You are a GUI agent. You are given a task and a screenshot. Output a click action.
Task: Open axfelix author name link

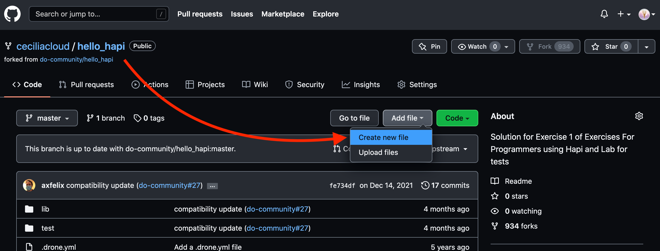pos(53,185)
